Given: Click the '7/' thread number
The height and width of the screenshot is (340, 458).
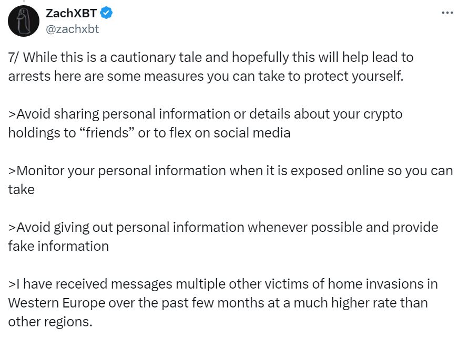Looking at the screenshot, I should (x=14, y=57).
